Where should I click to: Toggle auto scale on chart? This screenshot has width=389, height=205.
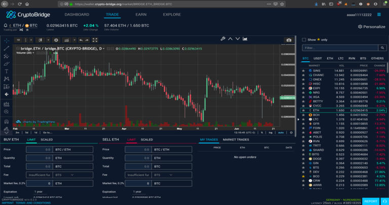281,133
